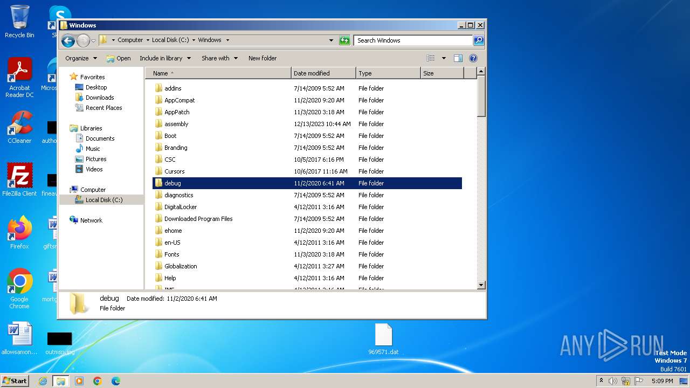690x388 pixels.
Task: Select the AppPatch folder icon
Action: point(158,112)
